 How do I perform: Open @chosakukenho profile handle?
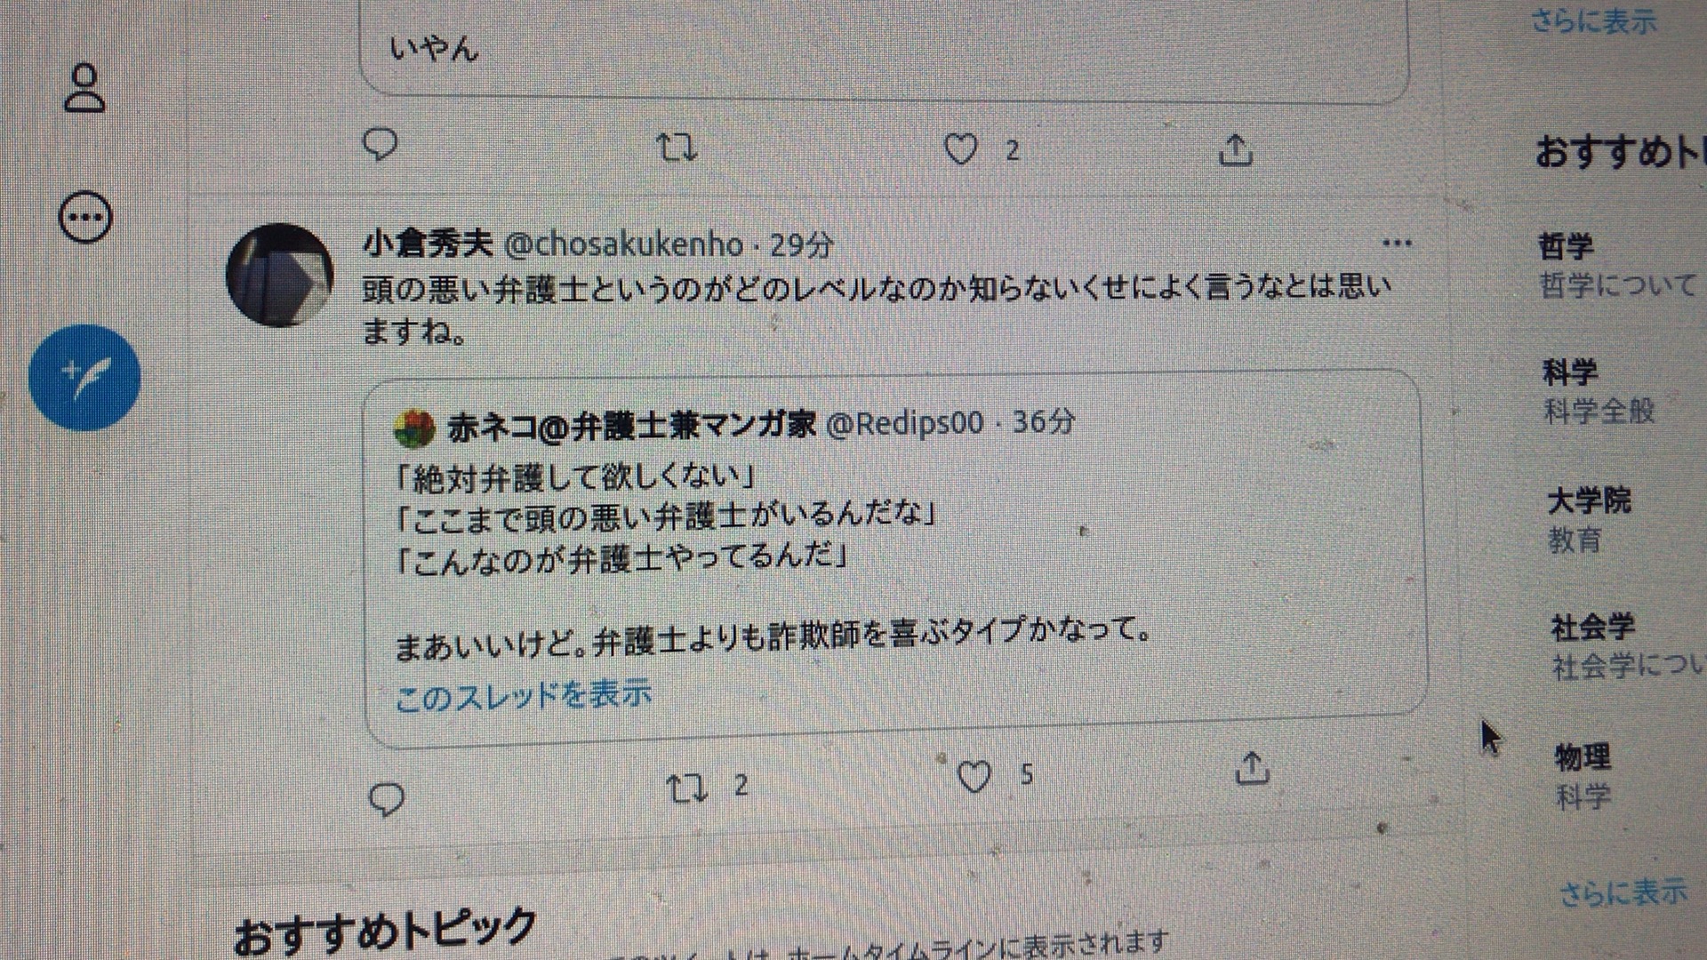[x=623, y=244]
